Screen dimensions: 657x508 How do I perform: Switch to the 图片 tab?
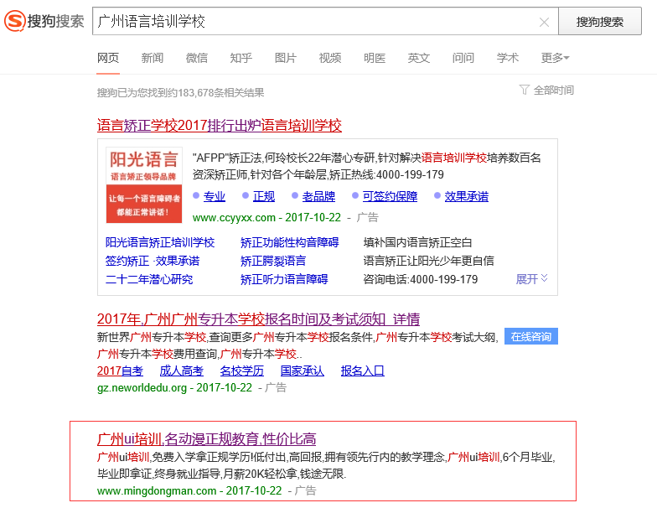click(x=286, y=58)
